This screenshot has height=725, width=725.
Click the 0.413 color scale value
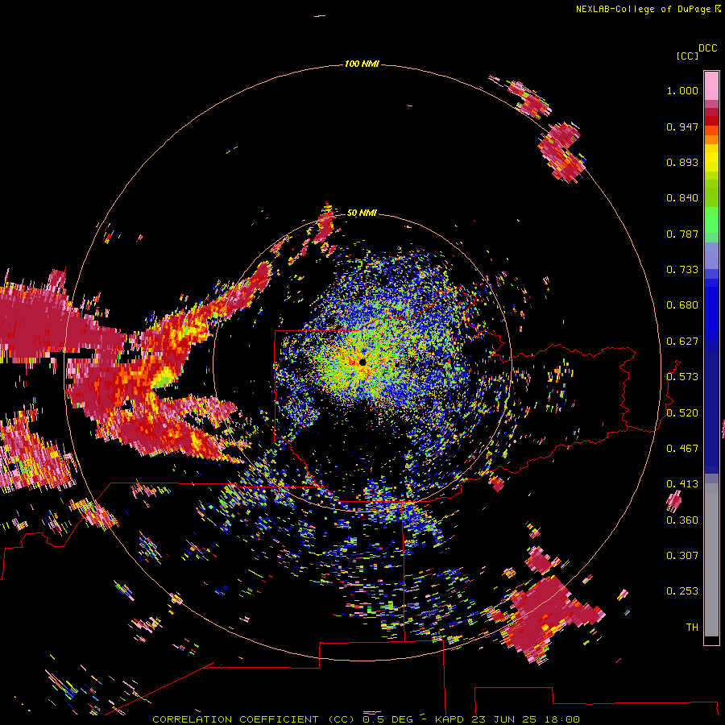(x=682, y=484)
